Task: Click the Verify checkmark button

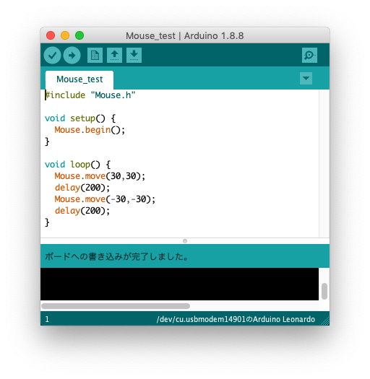Action: pyautogui.click(x=52, y=56)
